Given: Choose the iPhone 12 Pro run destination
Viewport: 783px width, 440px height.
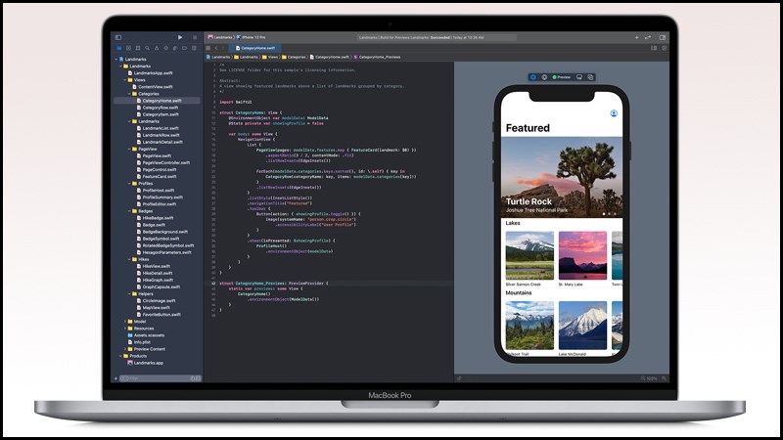Looking at the screenshot, I should (252, 37).
